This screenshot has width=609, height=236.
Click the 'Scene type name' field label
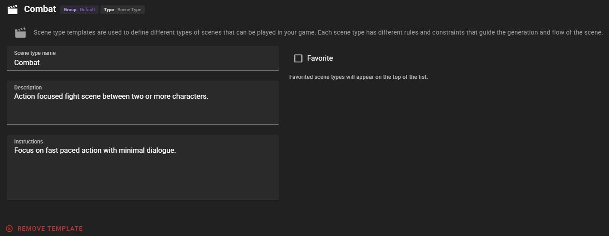35,53
